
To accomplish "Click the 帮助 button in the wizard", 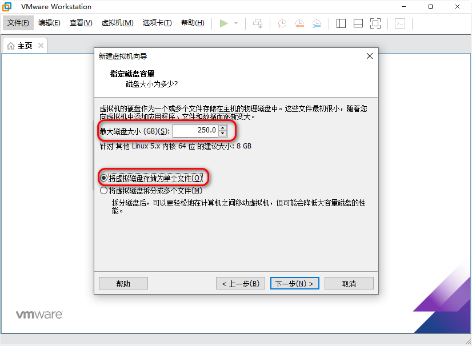I will [x=123, y=283].
